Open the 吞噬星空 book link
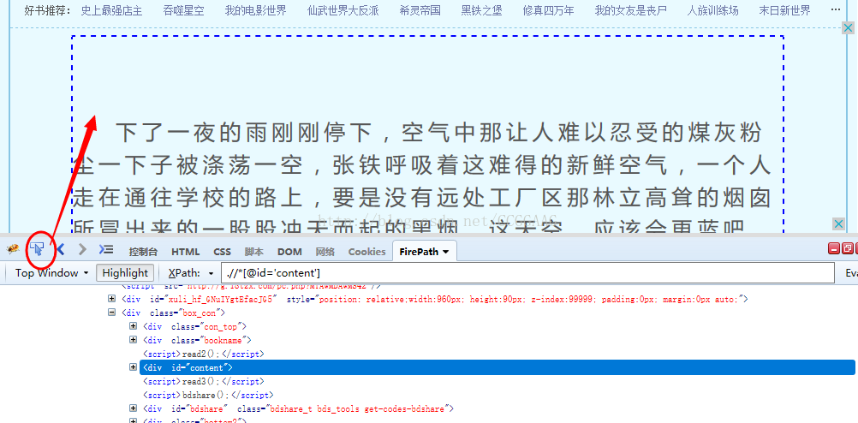This screenshot has width=858, height=423. (184, 10)
